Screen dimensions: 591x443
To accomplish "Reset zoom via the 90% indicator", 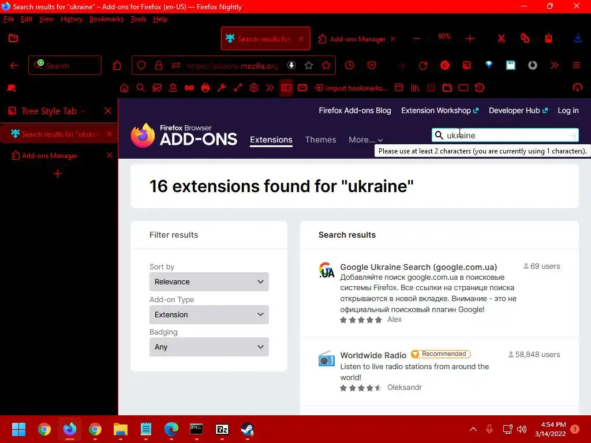I will 444,36.
